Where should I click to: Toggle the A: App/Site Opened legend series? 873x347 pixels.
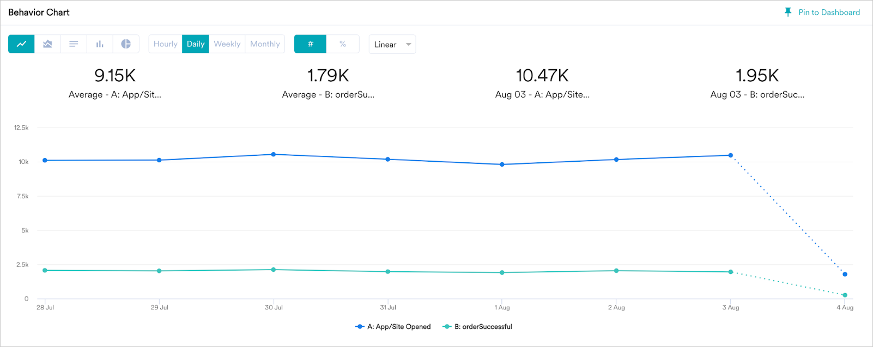click(x=393, y=327)
